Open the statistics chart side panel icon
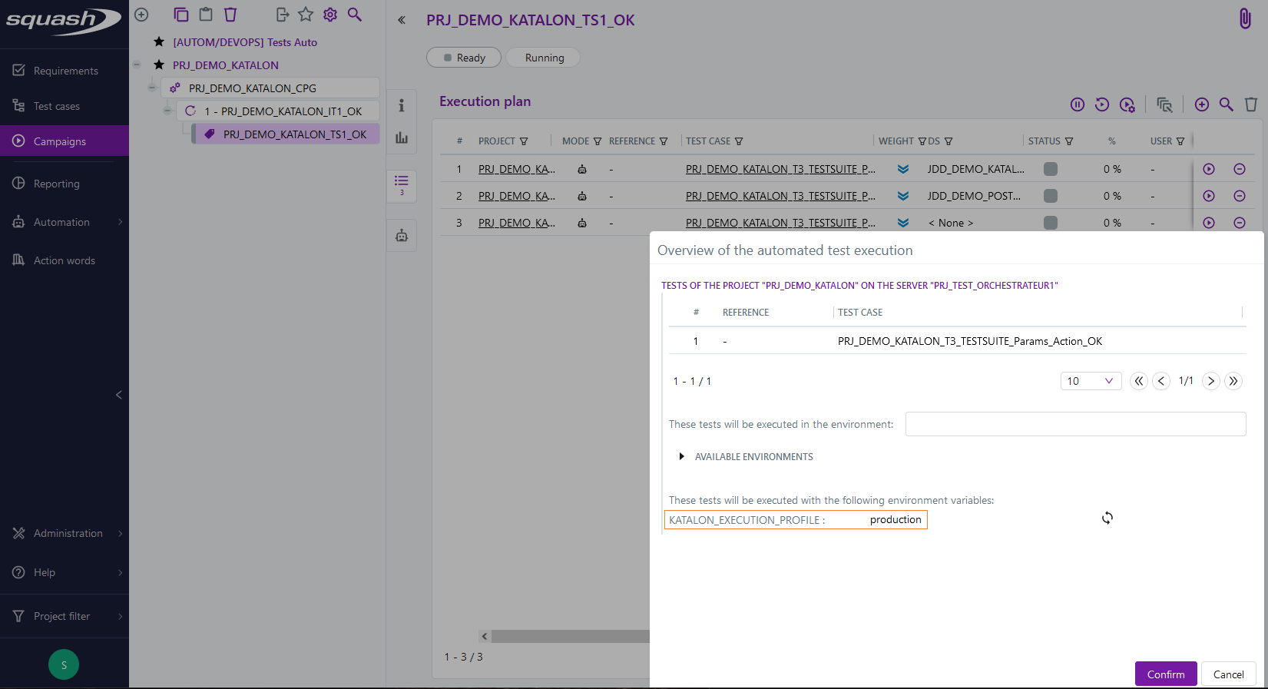This screenshot has width=1268, height=689. [401, 138]
